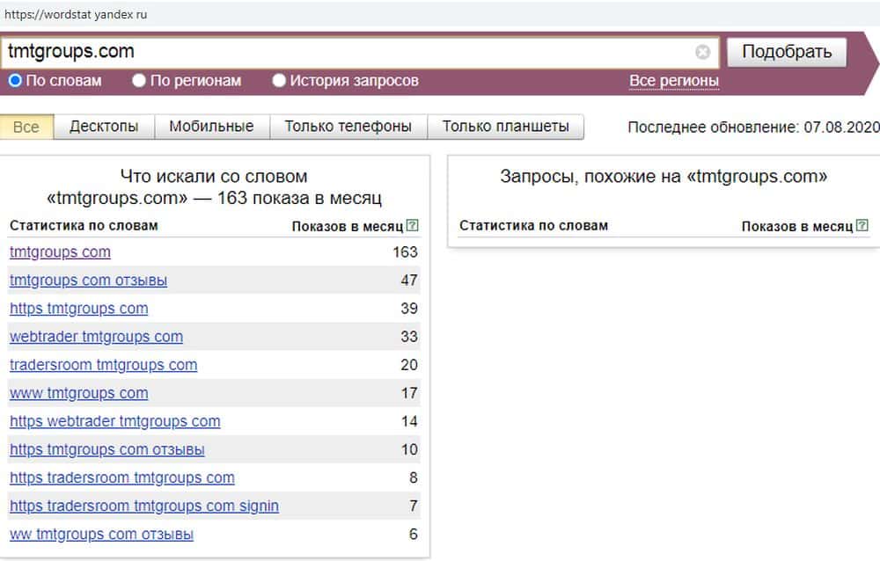Viewport: 880px width, 561px height.
Task: Open the 'https tmtgroups com' link
Action: tap(78, 309)
